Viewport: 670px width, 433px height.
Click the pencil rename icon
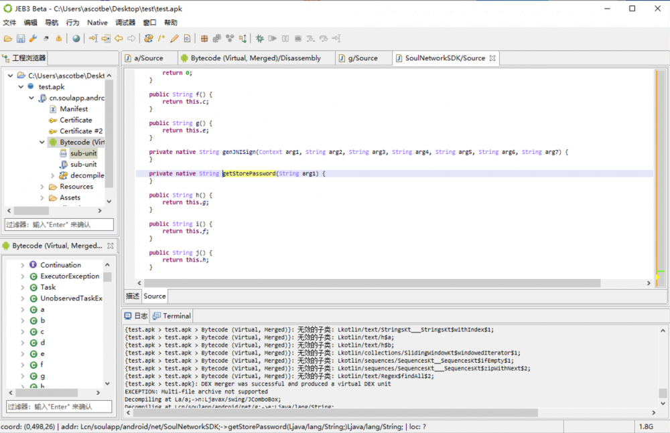[x=174, y=39]
